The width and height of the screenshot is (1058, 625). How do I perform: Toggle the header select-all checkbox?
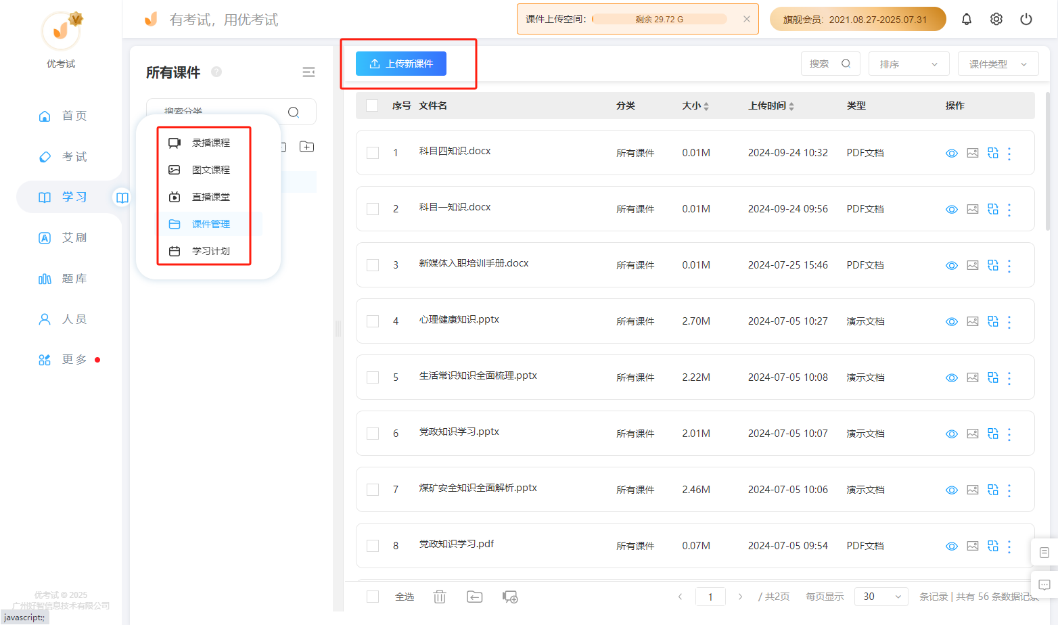[x=372, y=106]
